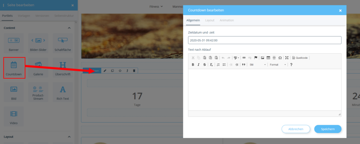Close the Countdown bearbeiten dialog
The height and width of the screenshot is (144, 360).
point(340,11)
